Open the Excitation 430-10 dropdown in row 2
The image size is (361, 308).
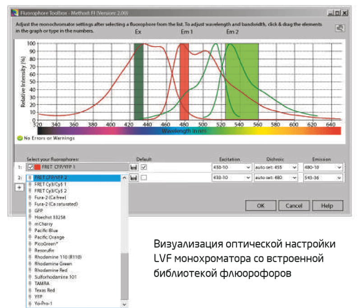pos(248,178)
